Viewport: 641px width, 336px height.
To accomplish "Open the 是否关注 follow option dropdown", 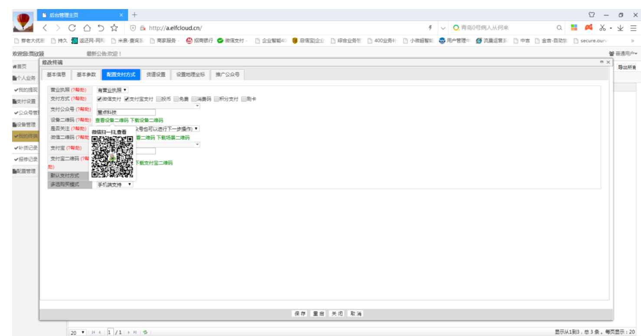I will coord(167,129).
